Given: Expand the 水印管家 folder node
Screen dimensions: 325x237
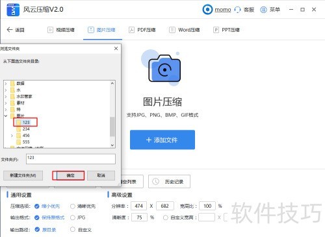Looking at the screenshot, I should 6,96.
